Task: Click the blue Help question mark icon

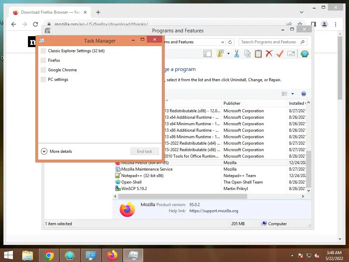Action: coord(304,94)
